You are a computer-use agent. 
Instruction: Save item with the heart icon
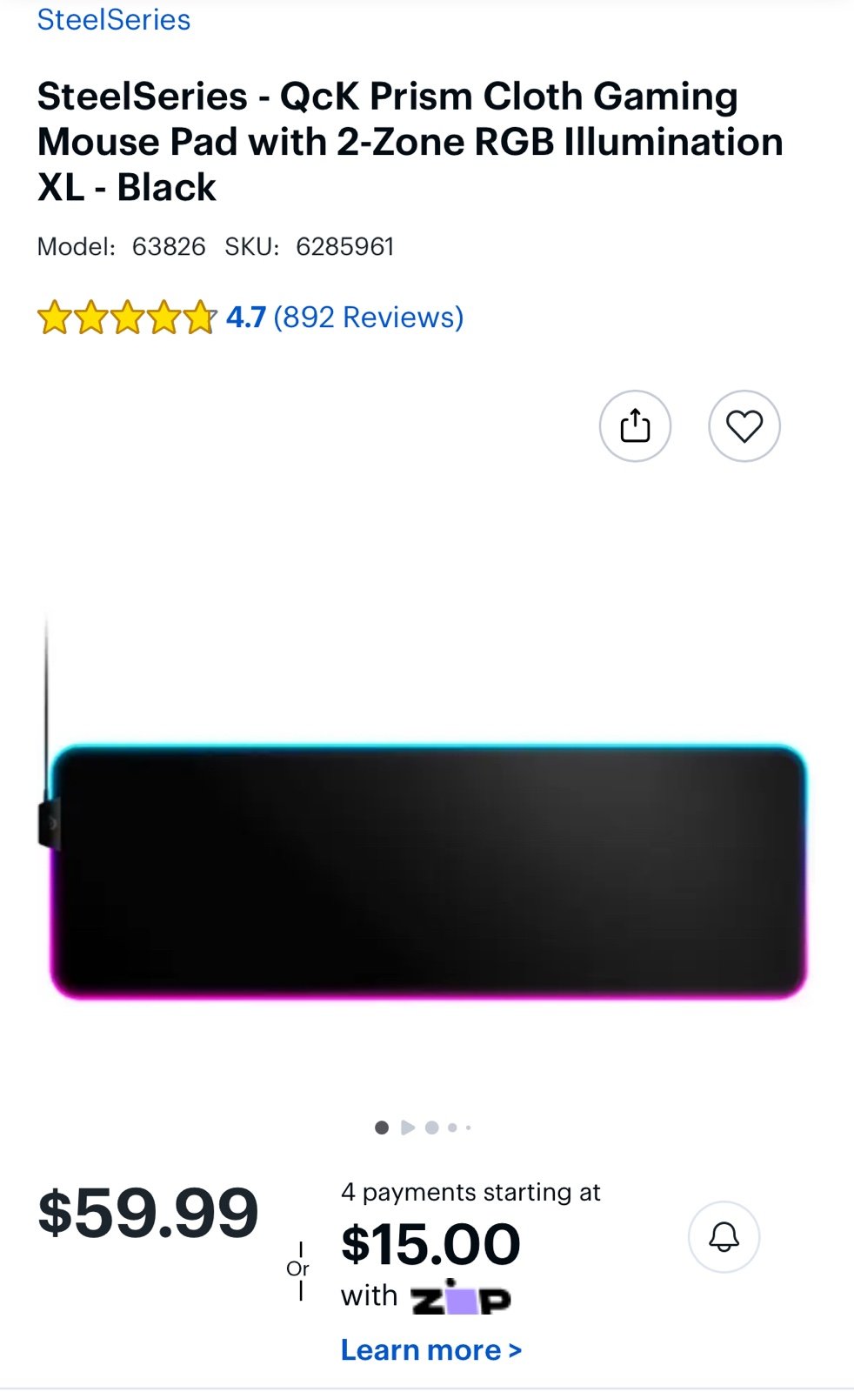(744, 426)
